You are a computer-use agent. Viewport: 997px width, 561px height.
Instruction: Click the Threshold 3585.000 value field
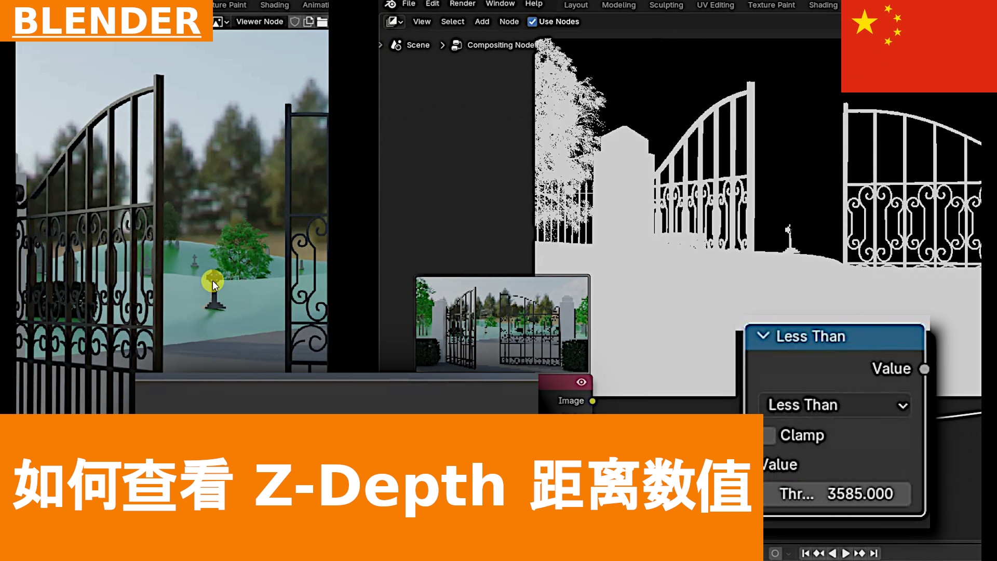click(x=837, y=493)
